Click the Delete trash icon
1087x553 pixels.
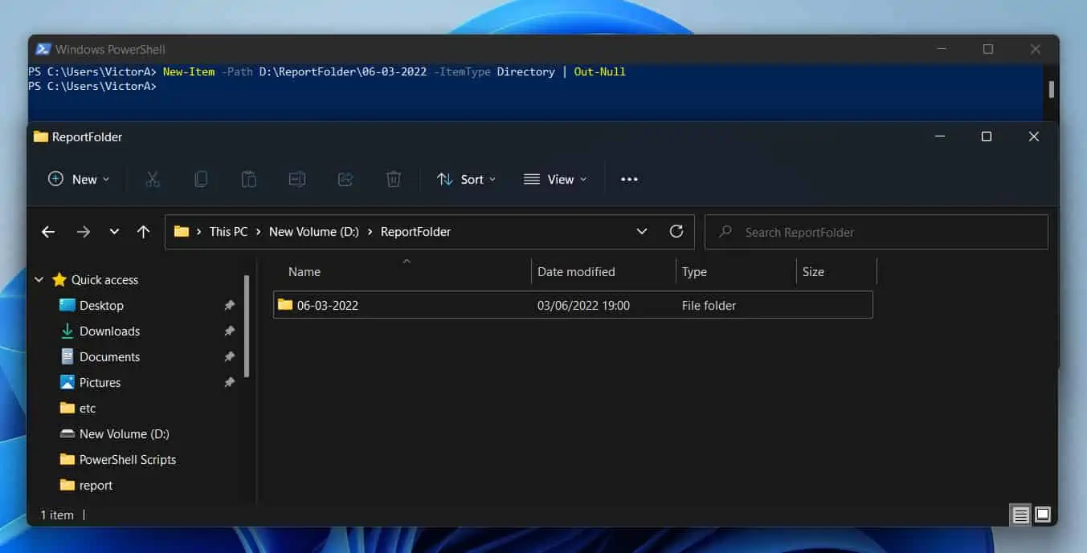[x=394, y=179]
